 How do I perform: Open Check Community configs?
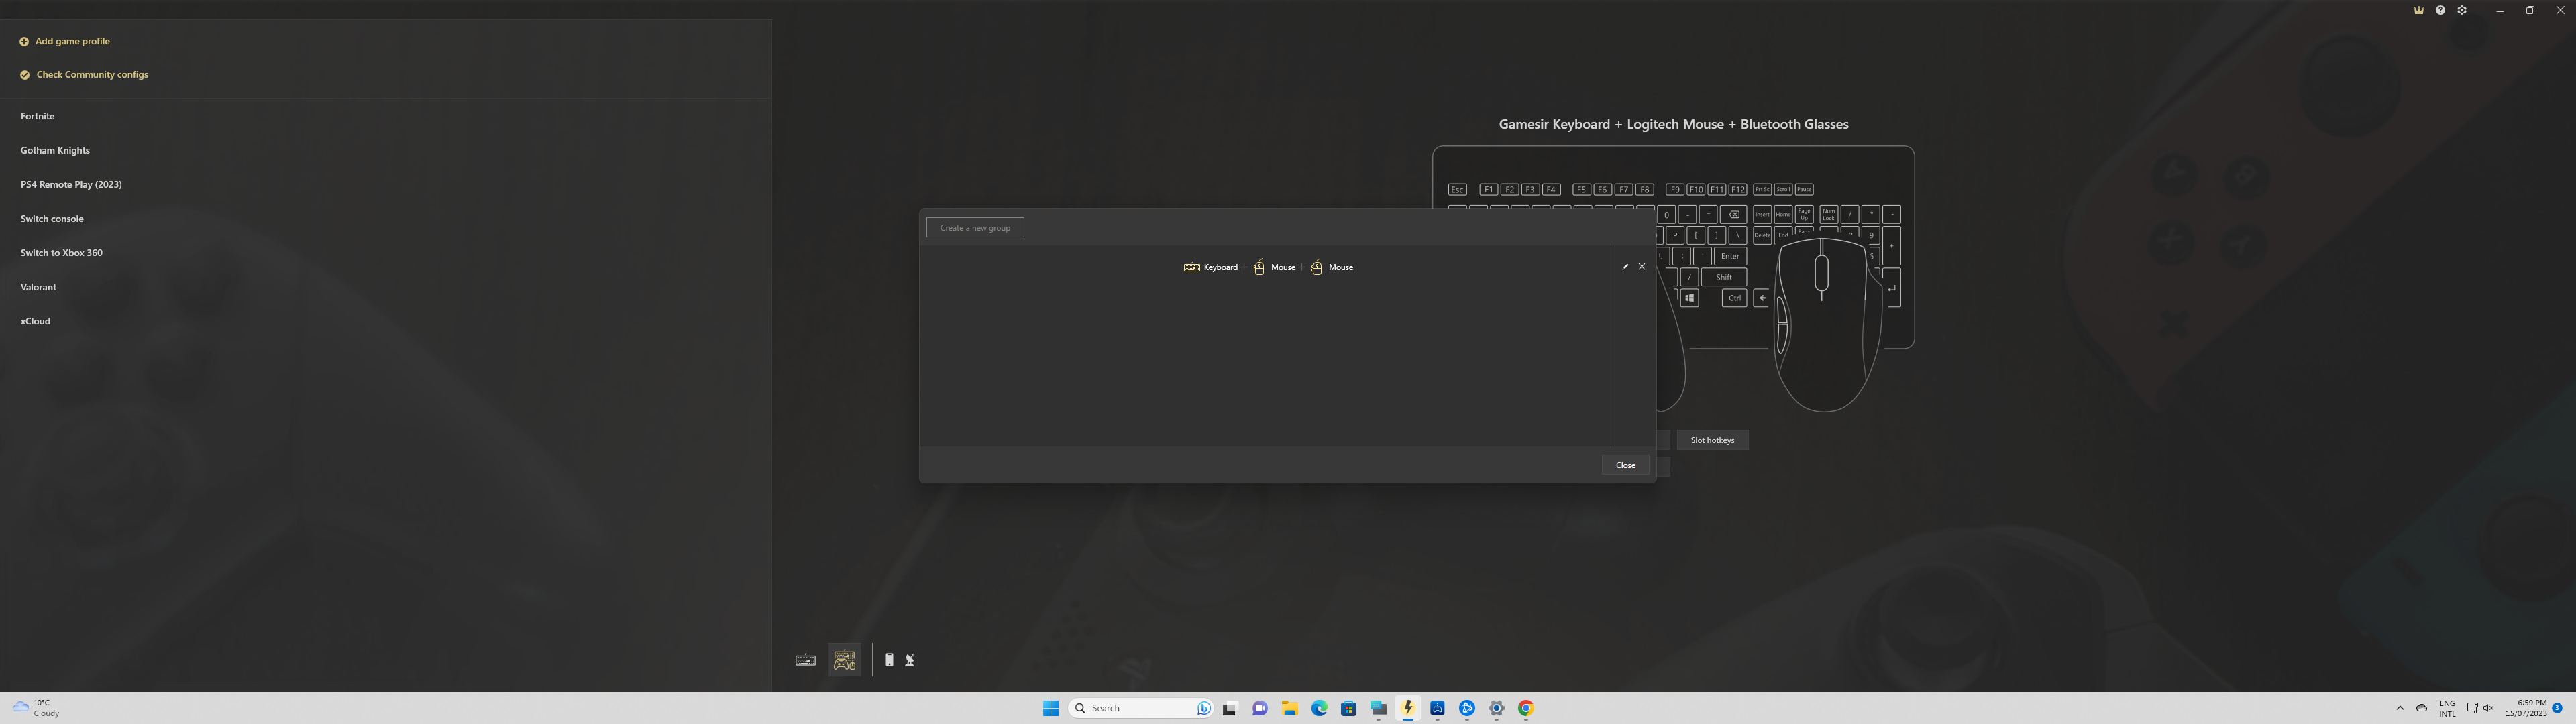click(84, 75)
